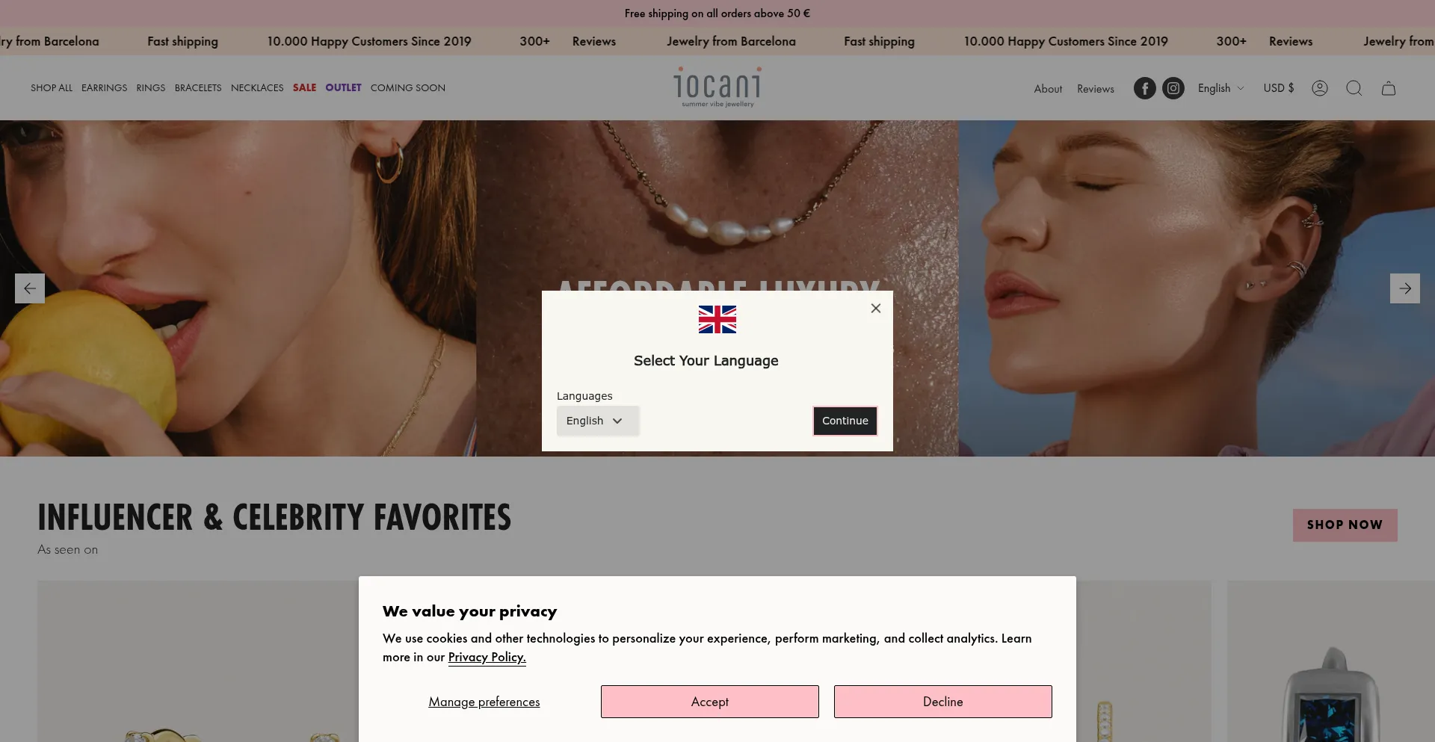The image size is (1435, 742).
Task: Close the Select Your Language popup
Action: [x=876, y=308]
